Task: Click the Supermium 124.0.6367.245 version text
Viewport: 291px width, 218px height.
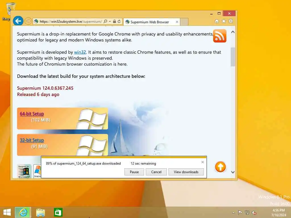Action: click(x=45, y=88)
